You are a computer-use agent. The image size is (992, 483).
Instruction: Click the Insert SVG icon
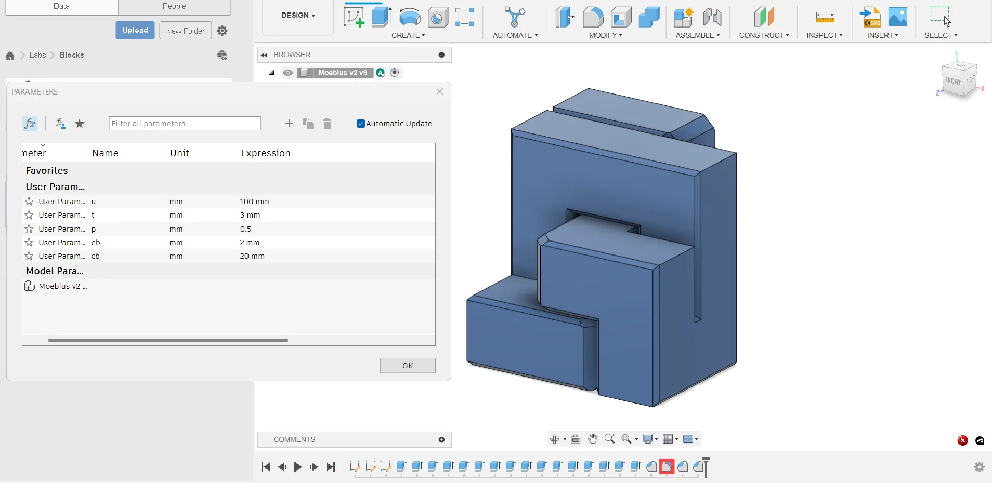pyautogui.click(x=870, y=18)
